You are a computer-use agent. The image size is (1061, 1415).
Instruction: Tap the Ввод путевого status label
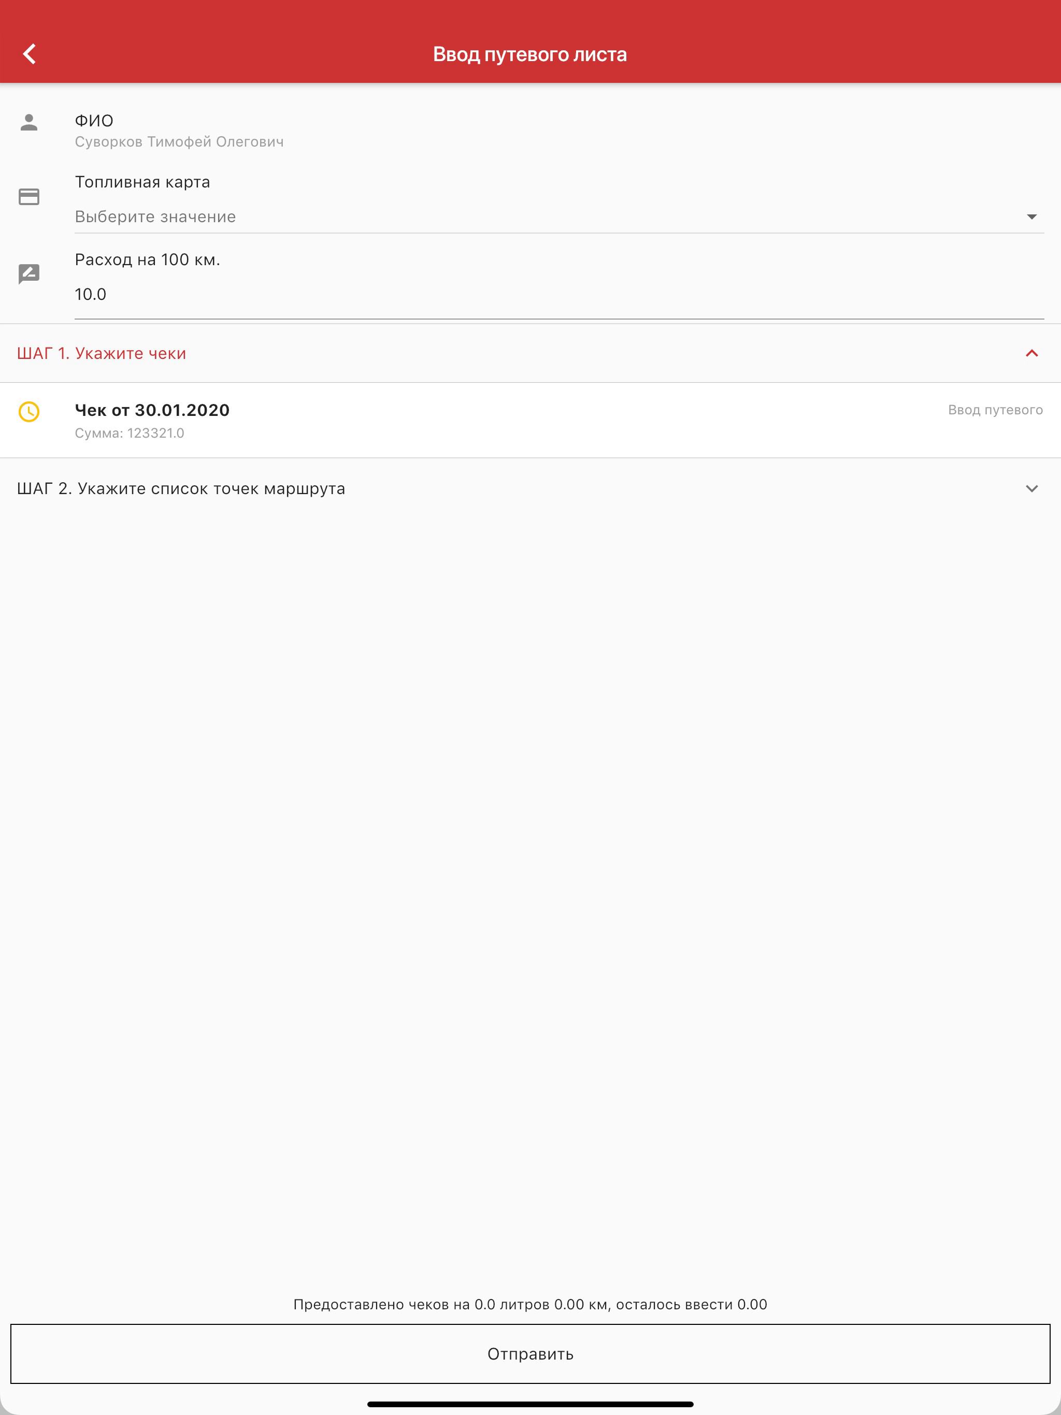point(995,410)
